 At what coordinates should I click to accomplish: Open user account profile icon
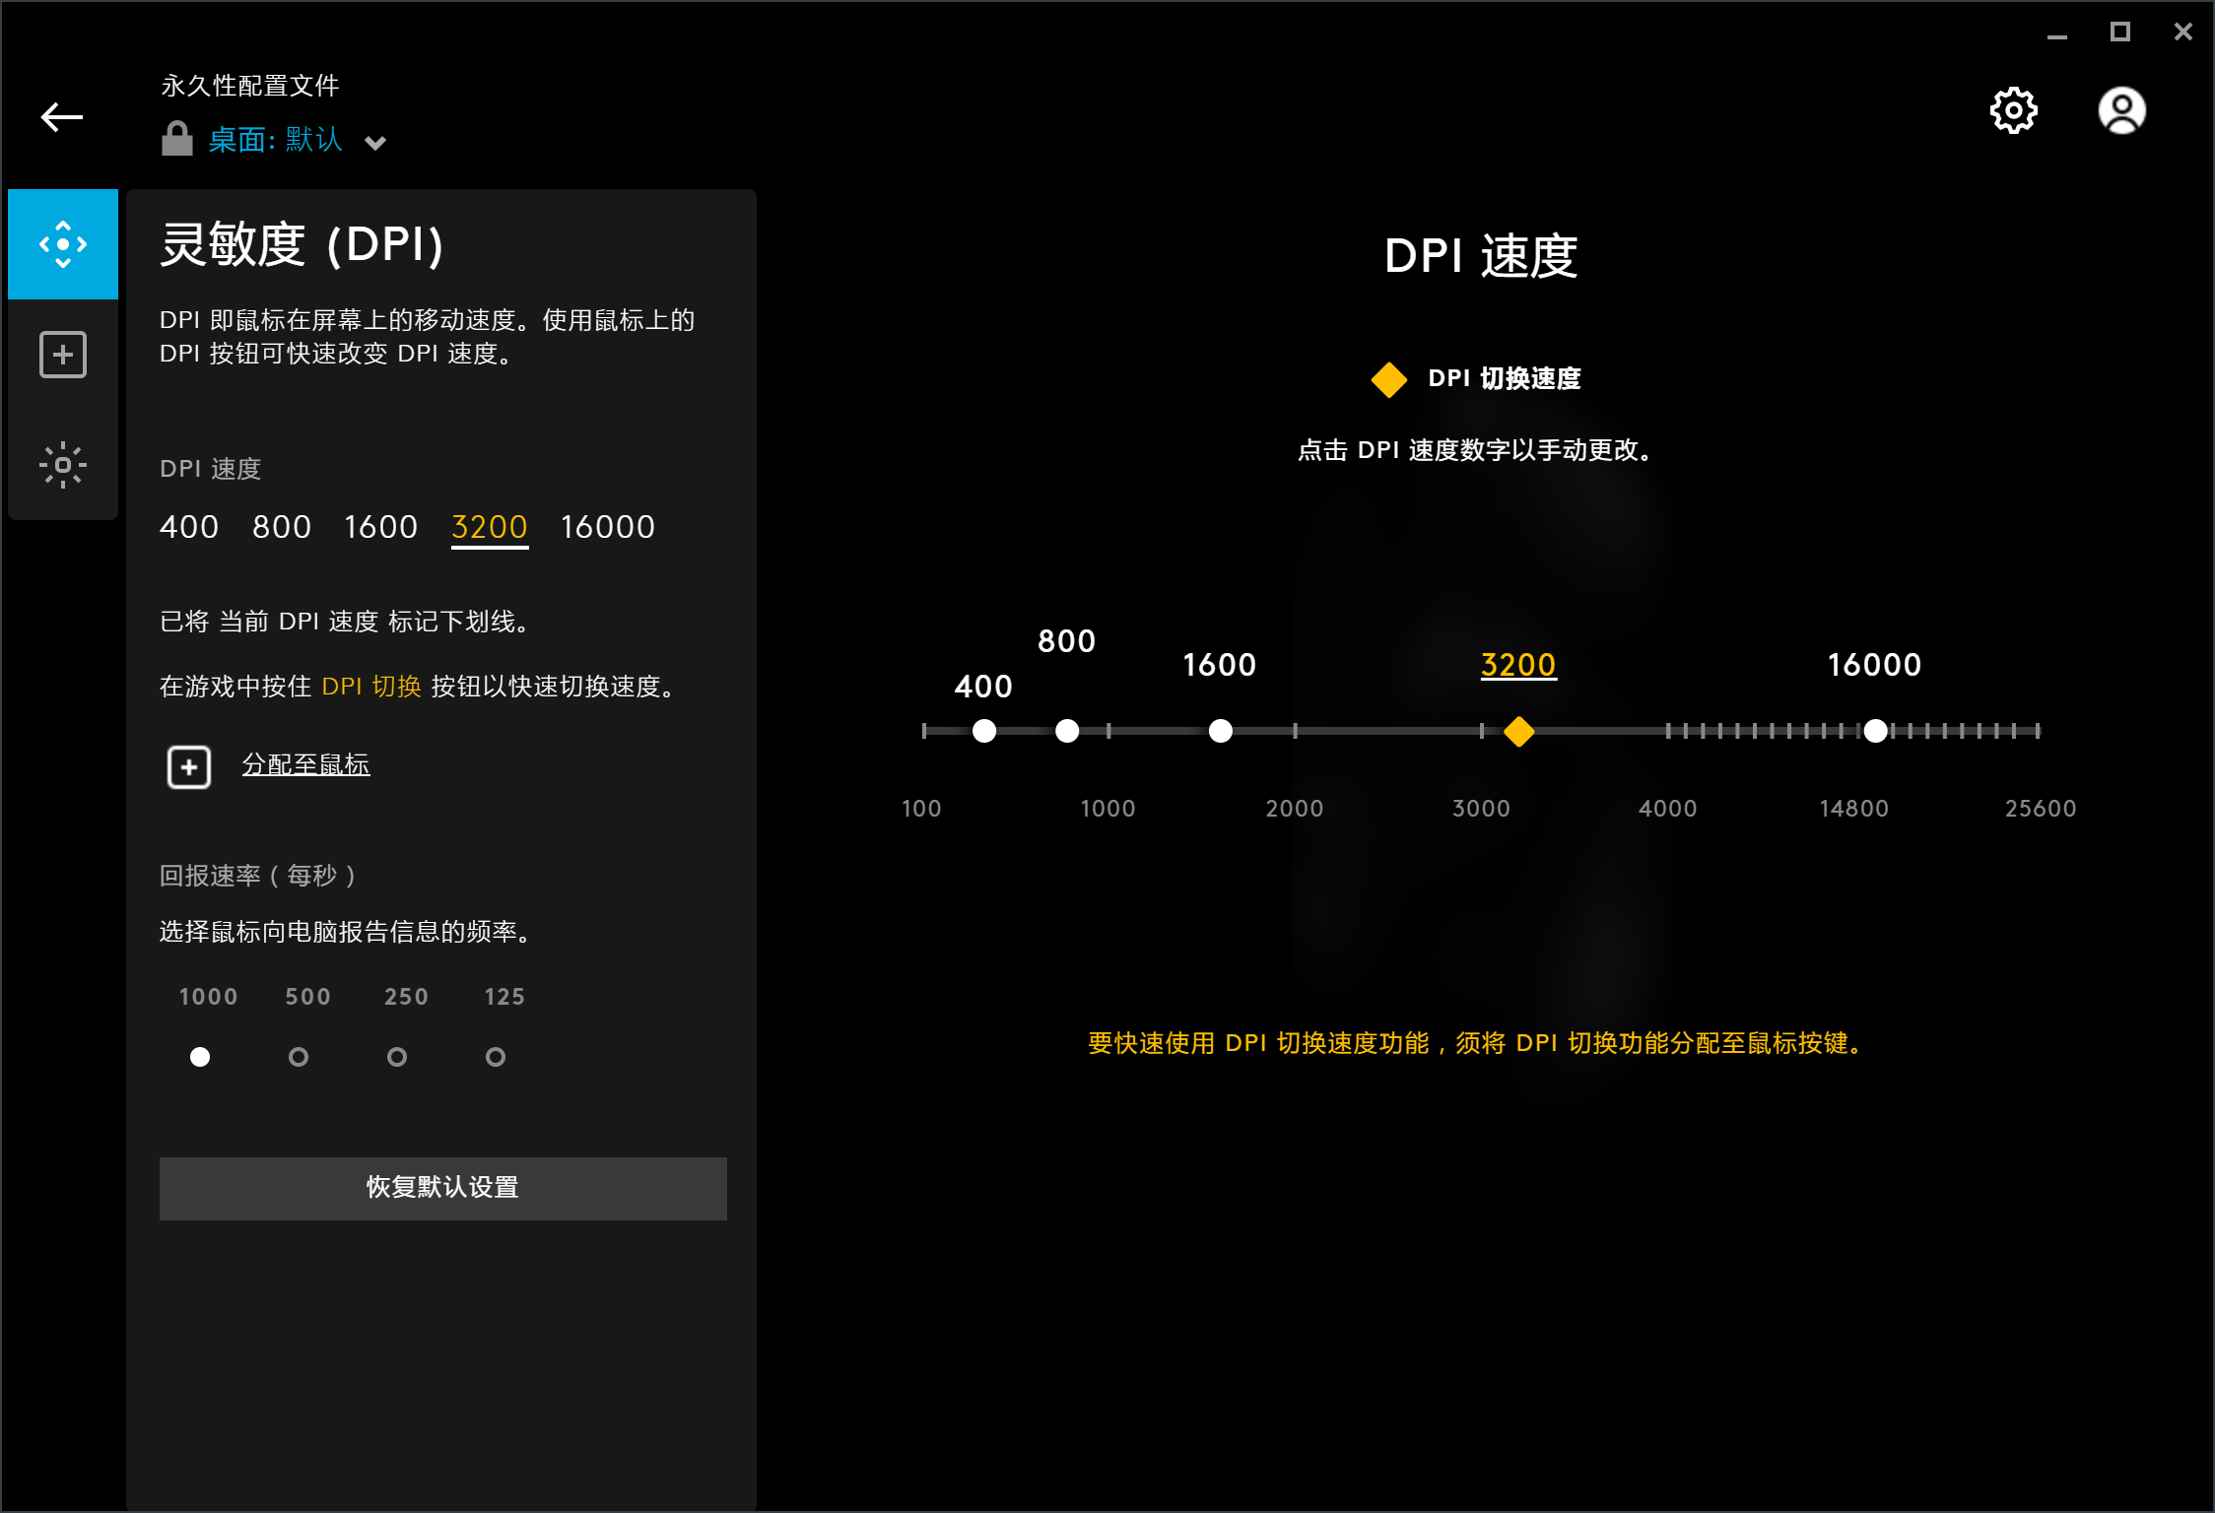[2121, 110]
